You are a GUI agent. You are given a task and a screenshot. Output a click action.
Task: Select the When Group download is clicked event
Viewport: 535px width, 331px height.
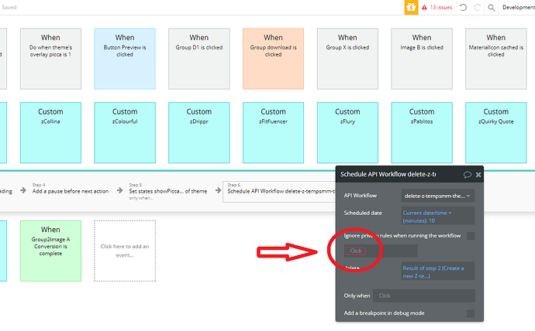273,59
